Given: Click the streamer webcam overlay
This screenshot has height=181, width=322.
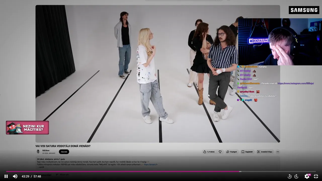Looking at the screenshot, I should pyautogui.click(x=280, y=42).
